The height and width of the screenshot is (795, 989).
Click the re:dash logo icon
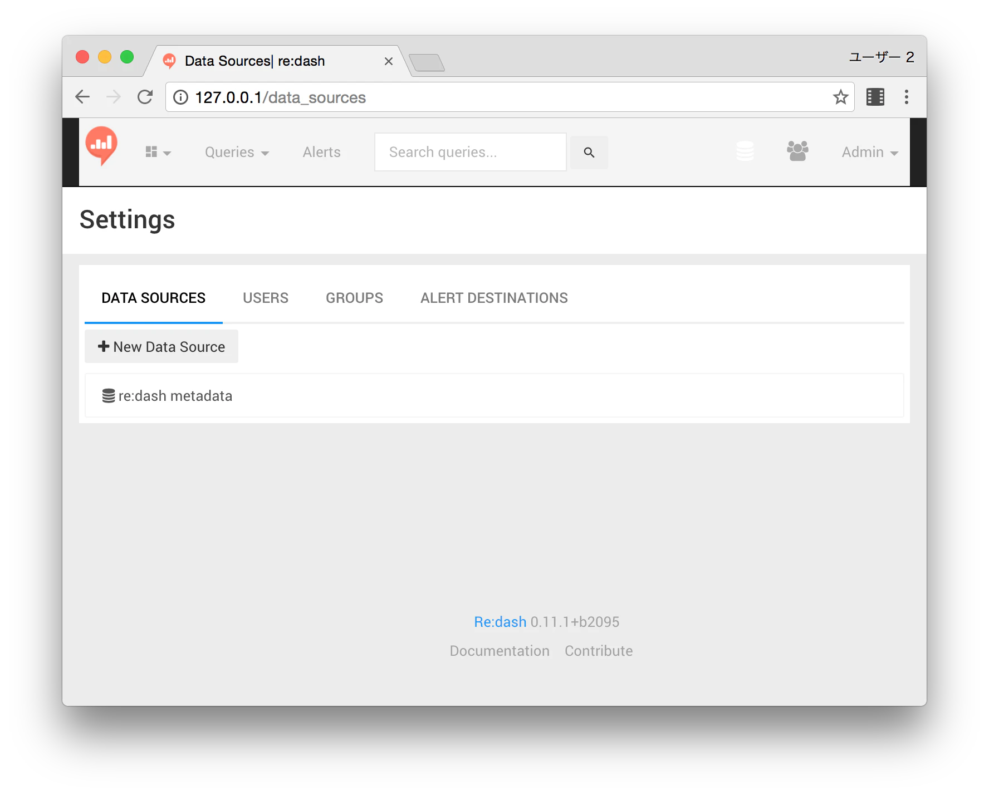101,146
